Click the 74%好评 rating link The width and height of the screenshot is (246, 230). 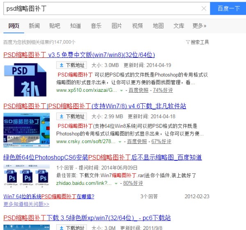(162, 90)
